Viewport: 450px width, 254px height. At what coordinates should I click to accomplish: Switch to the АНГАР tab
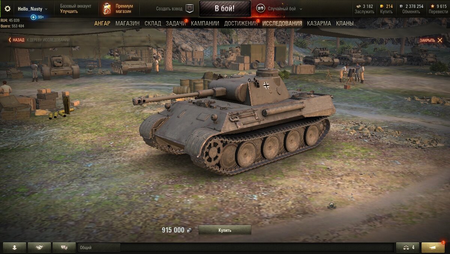click(x=102, y=23)
